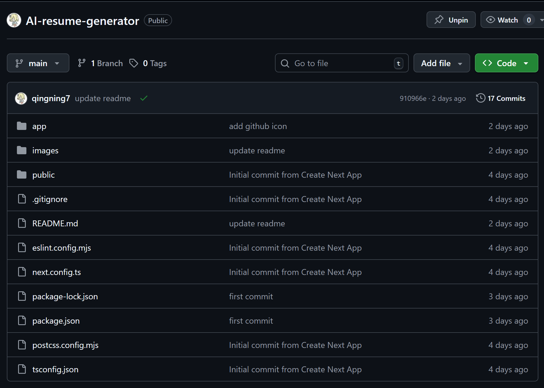544x388 pixels.
Task: Open the green Code dropdown
Action: (506, 63)
